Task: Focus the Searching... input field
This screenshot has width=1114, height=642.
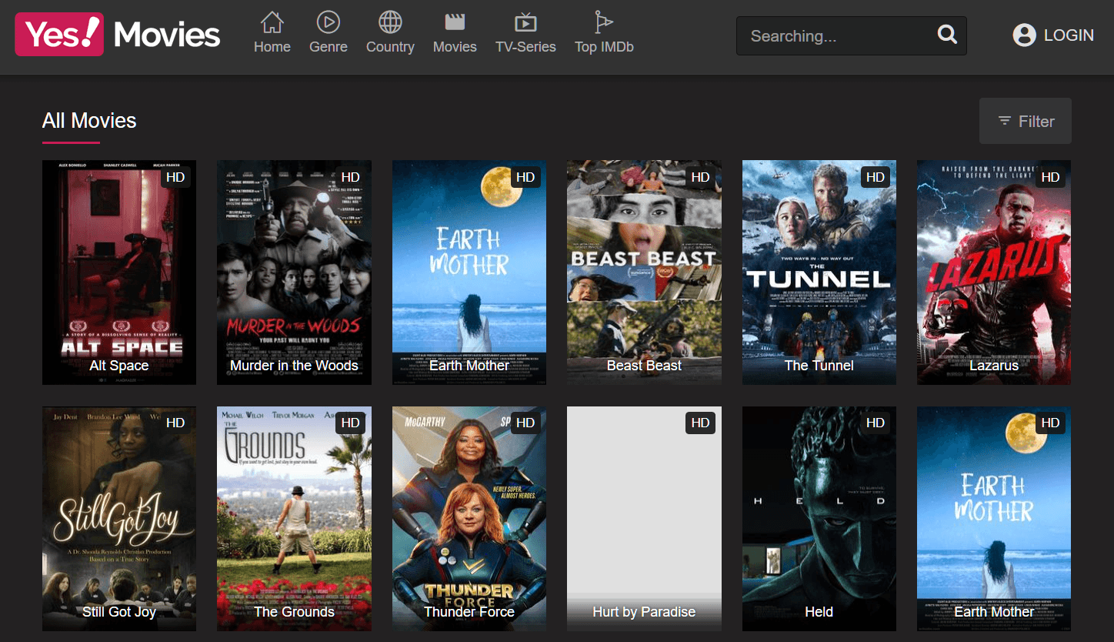Action: (x=852, y=36)
